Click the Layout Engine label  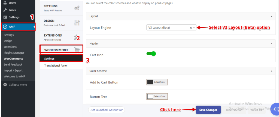pyautogui.click(x=100, y=28)
